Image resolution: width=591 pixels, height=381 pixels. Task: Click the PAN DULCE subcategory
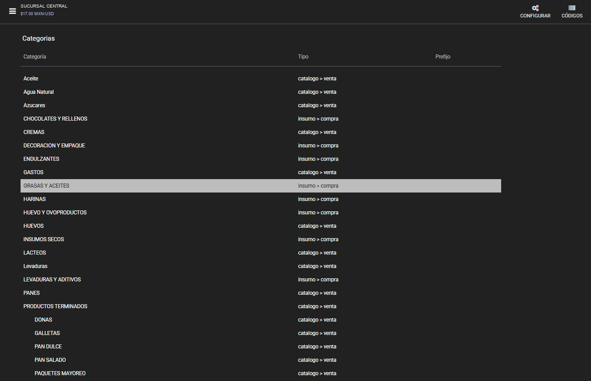[x=261, y=347]
